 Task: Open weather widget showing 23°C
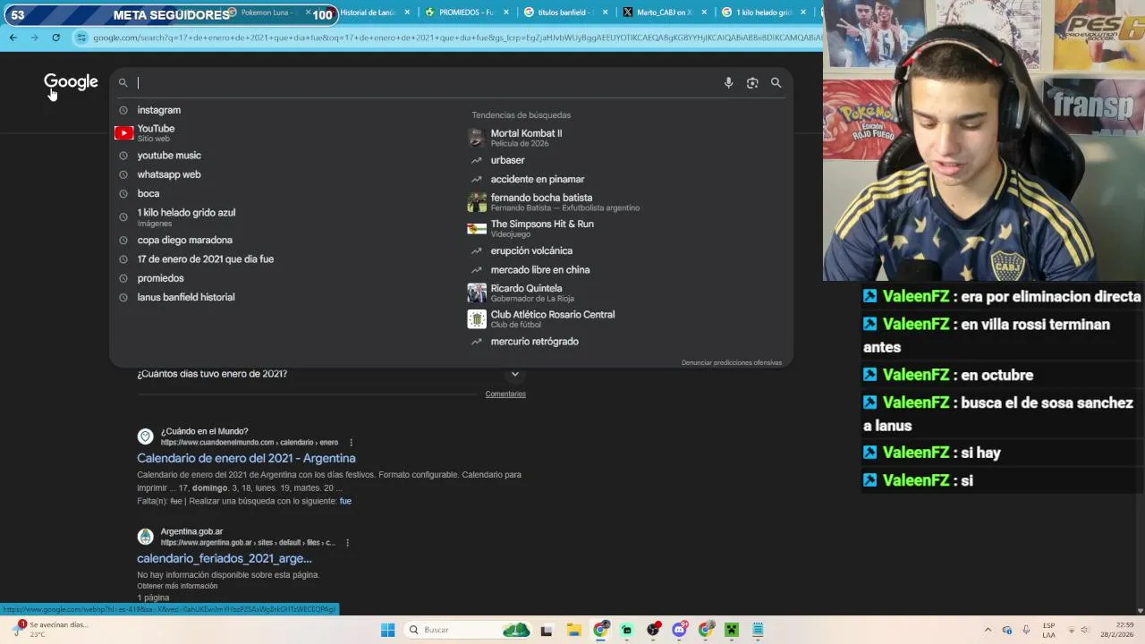pyautogui.click(x=50, y=629)
